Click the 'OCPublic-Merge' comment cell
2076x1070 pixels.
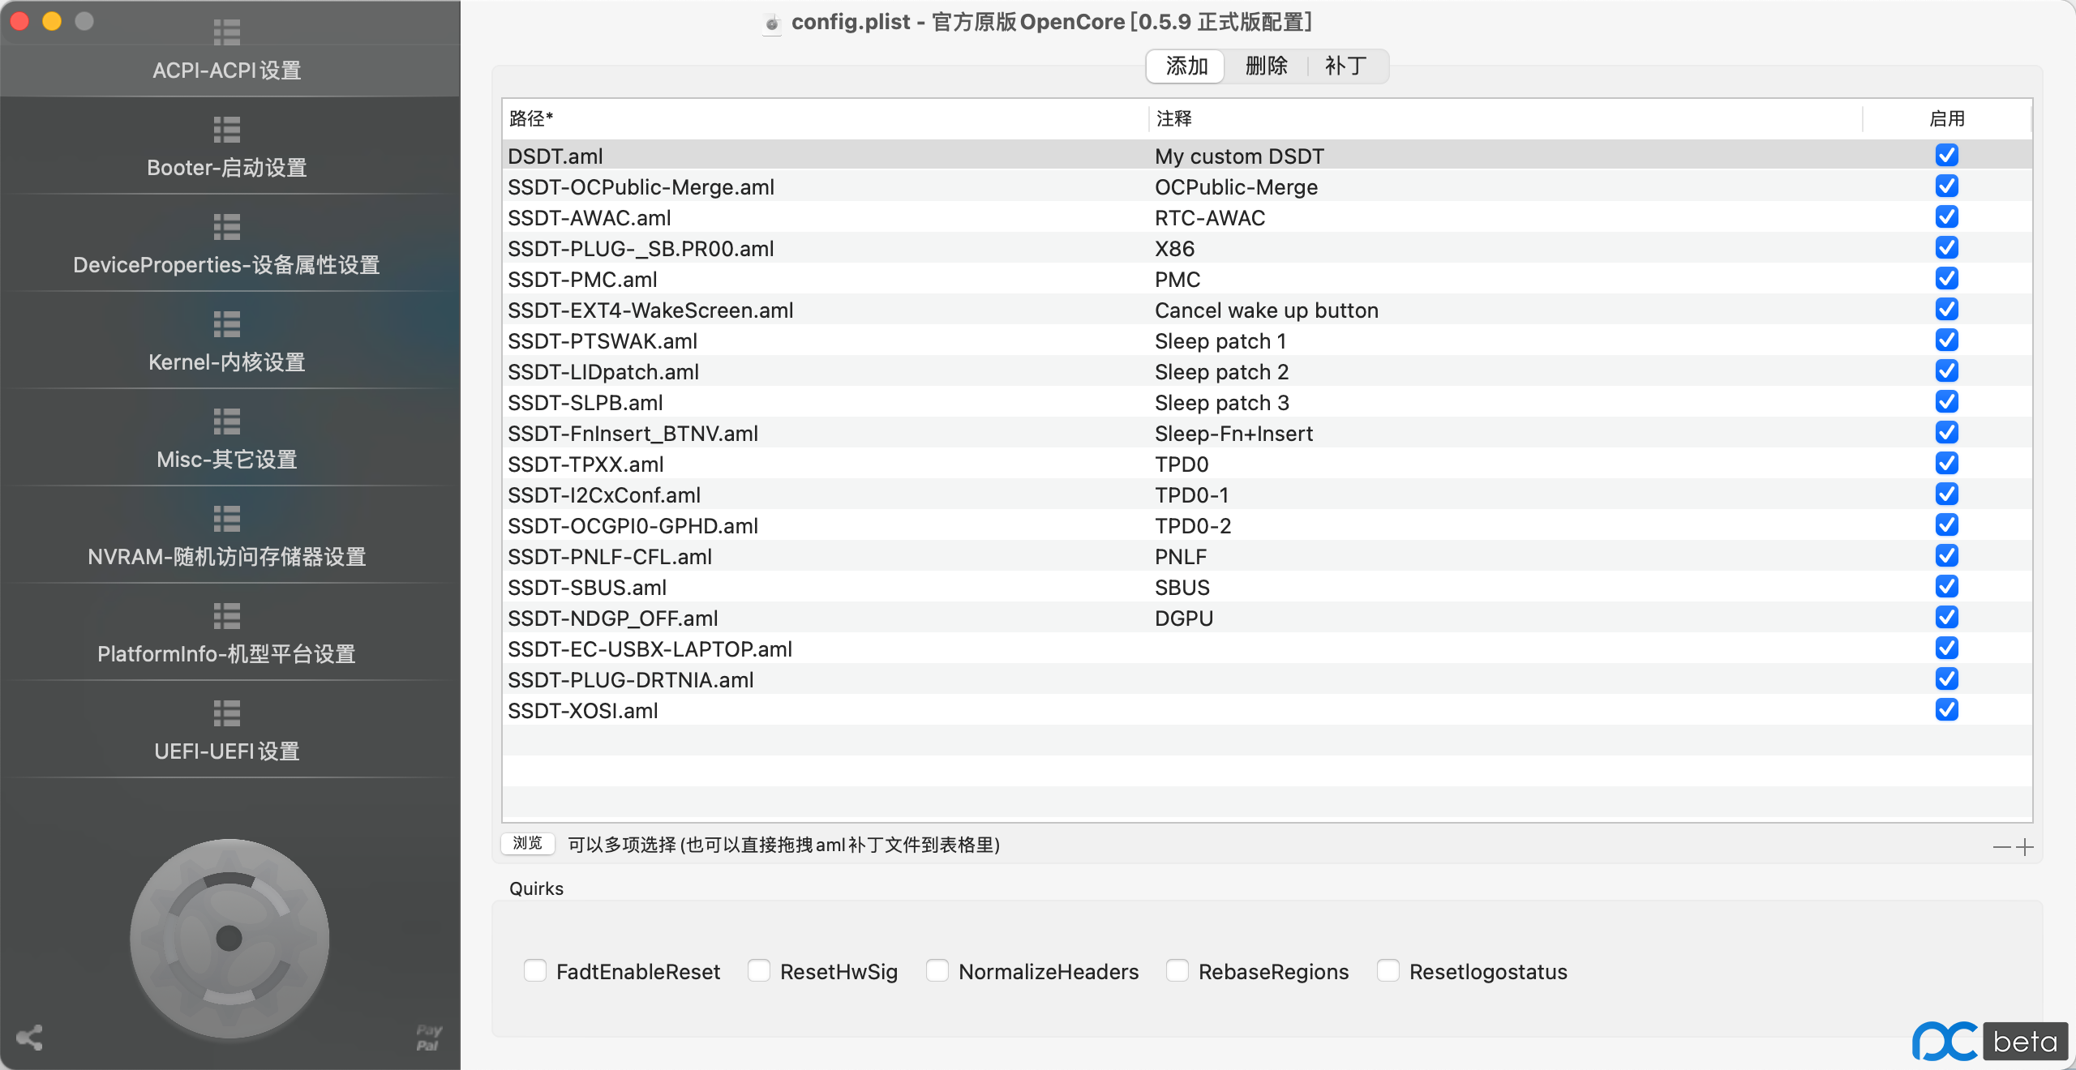coord(1236,186)
